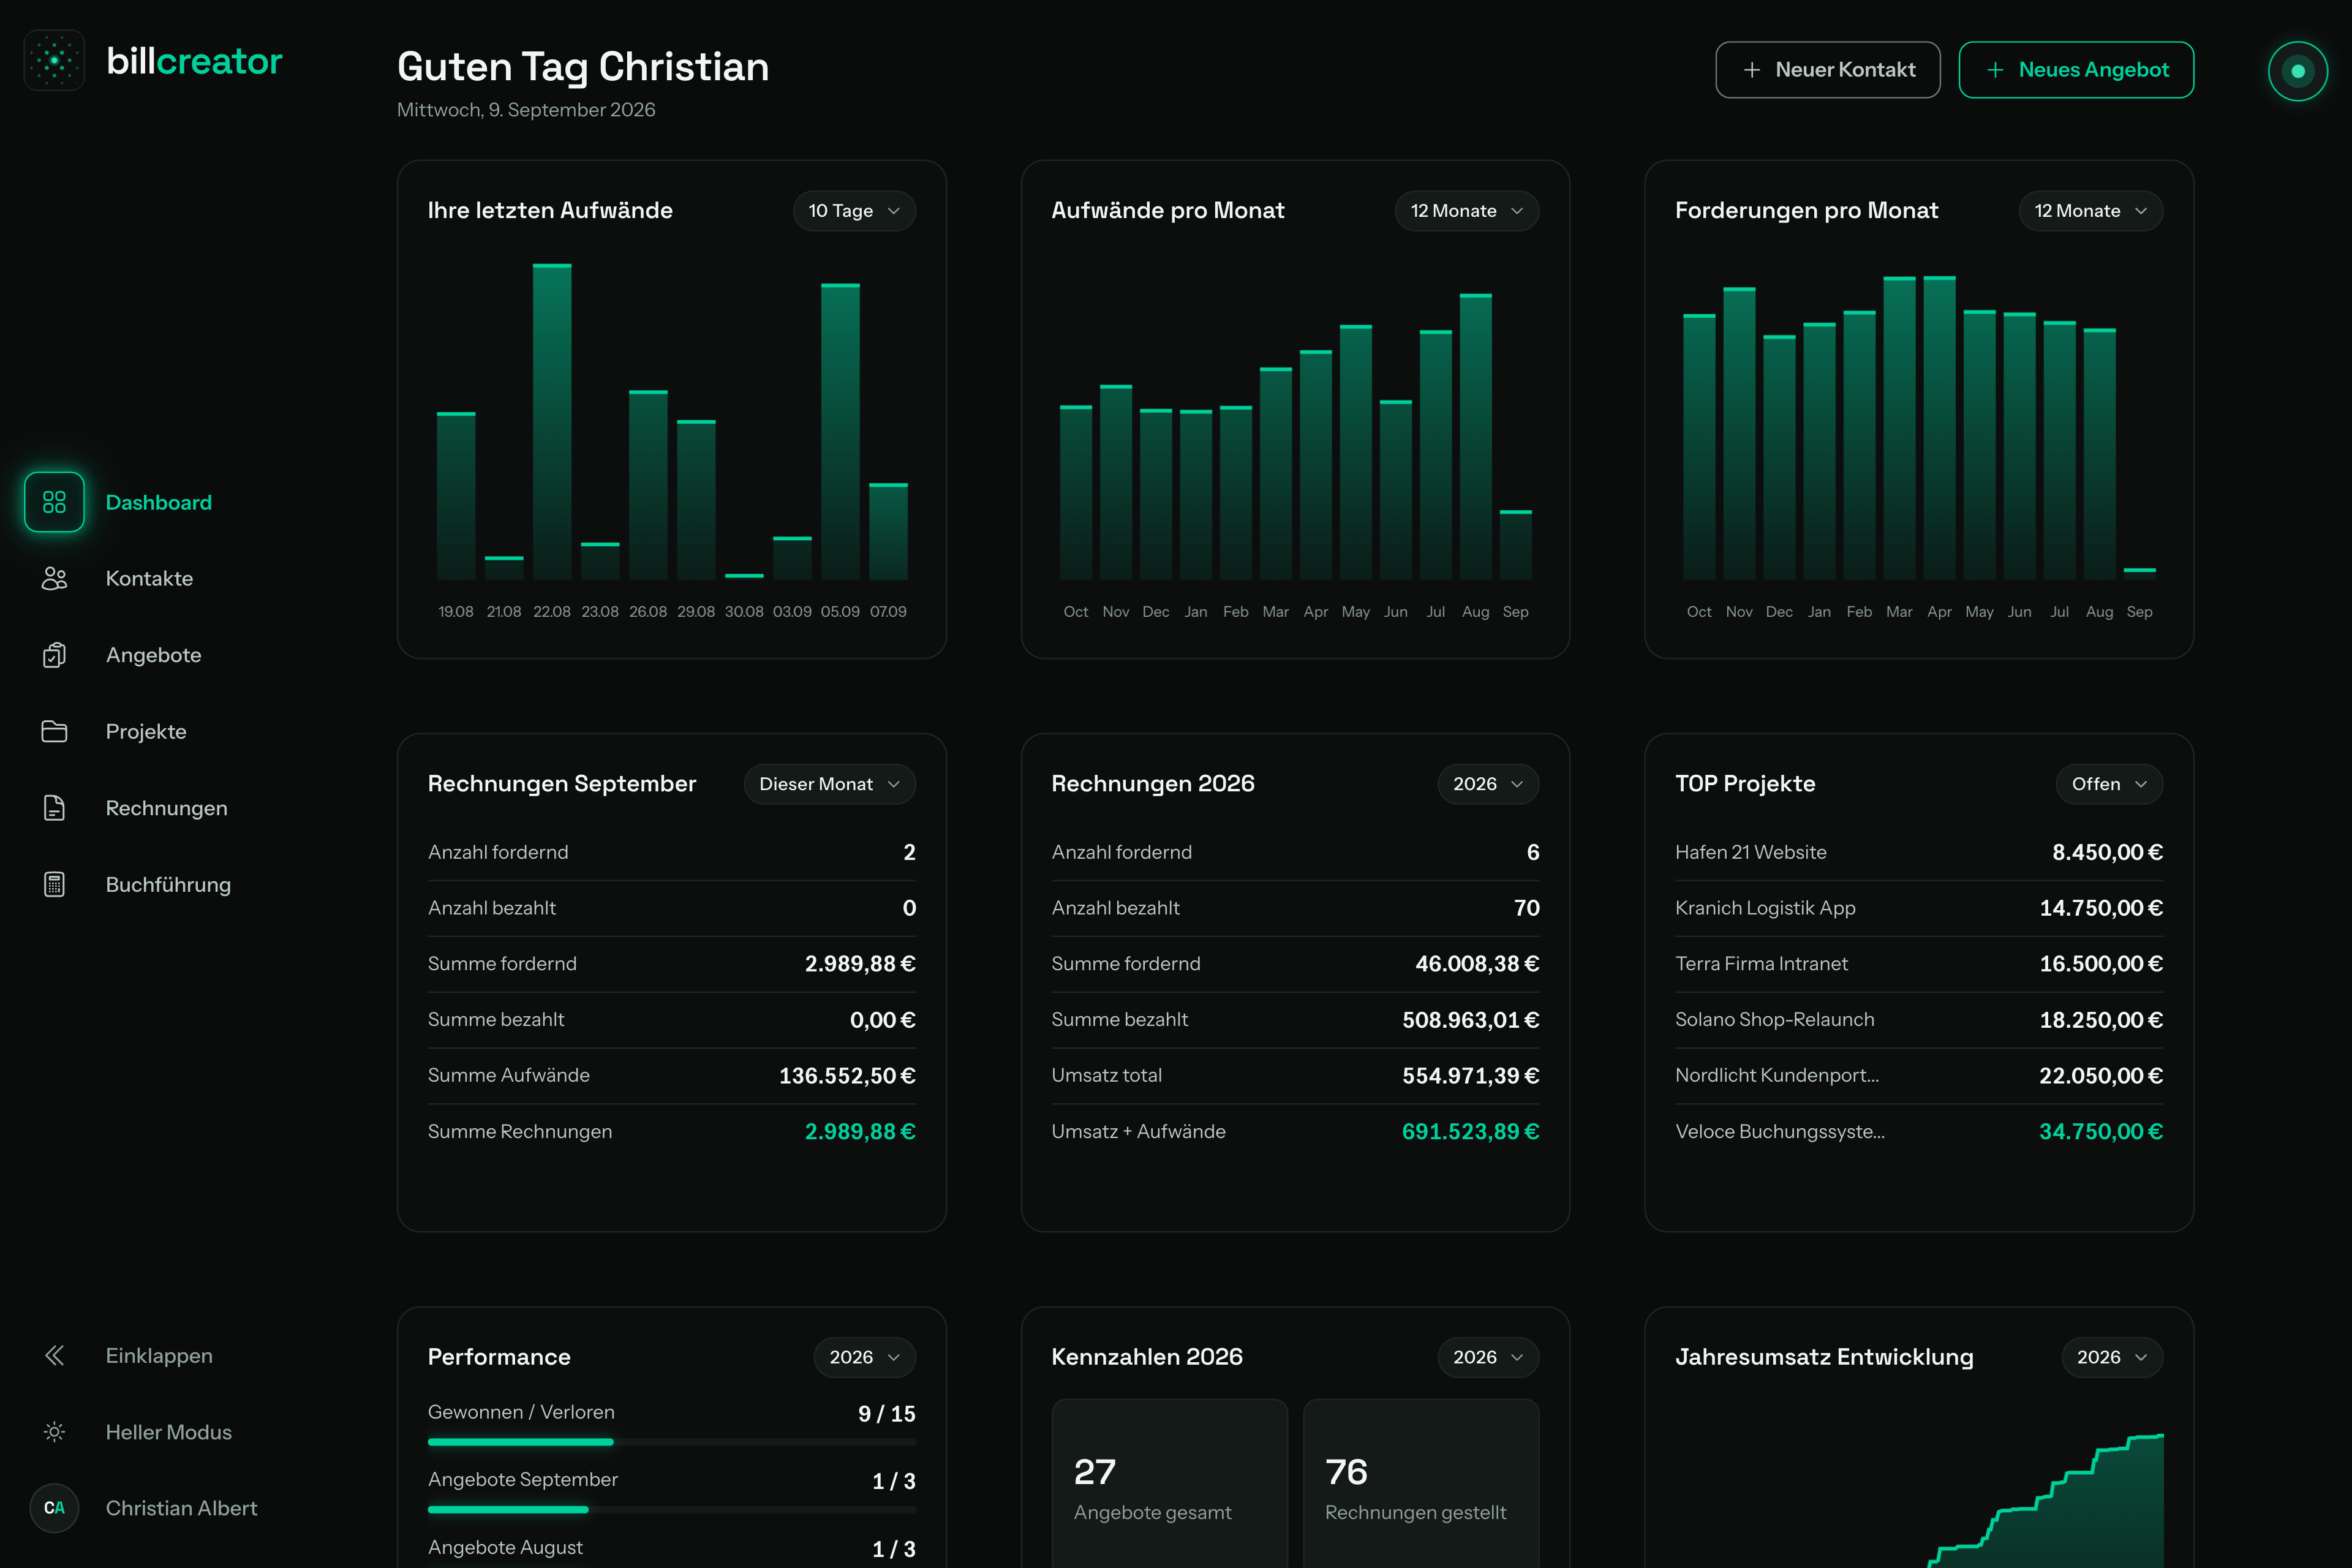Click the 46.008,38 € Summe fordernd value
Image resolution: width=2352 pixels, height=1568 pixels.
click(1477, 964)
